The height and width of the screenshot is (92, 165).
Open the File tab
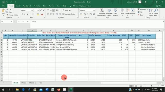3,6
